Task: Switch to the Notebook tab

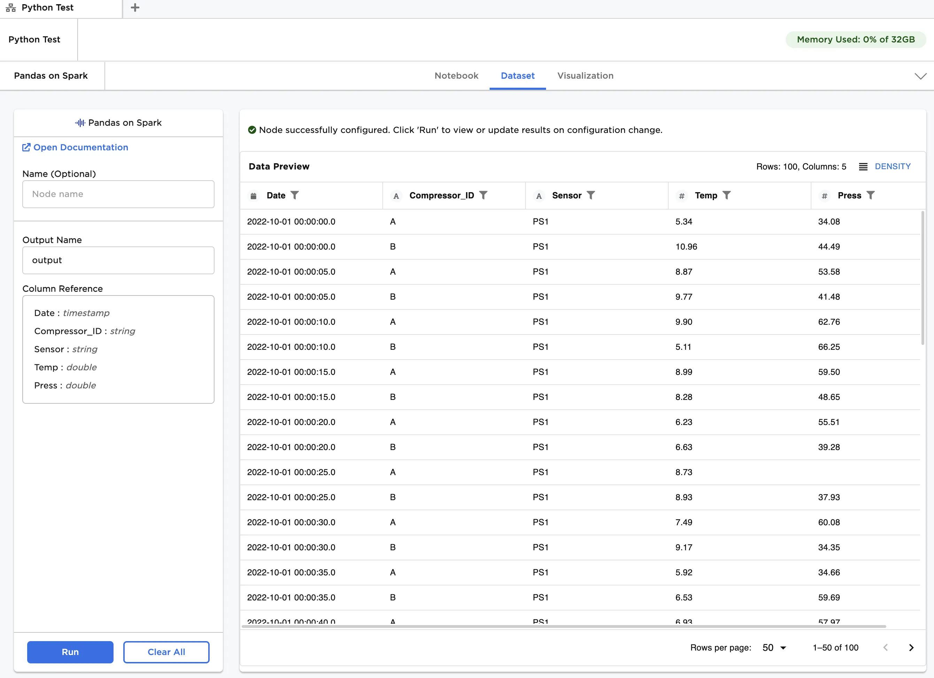Action: coord(456,76)
